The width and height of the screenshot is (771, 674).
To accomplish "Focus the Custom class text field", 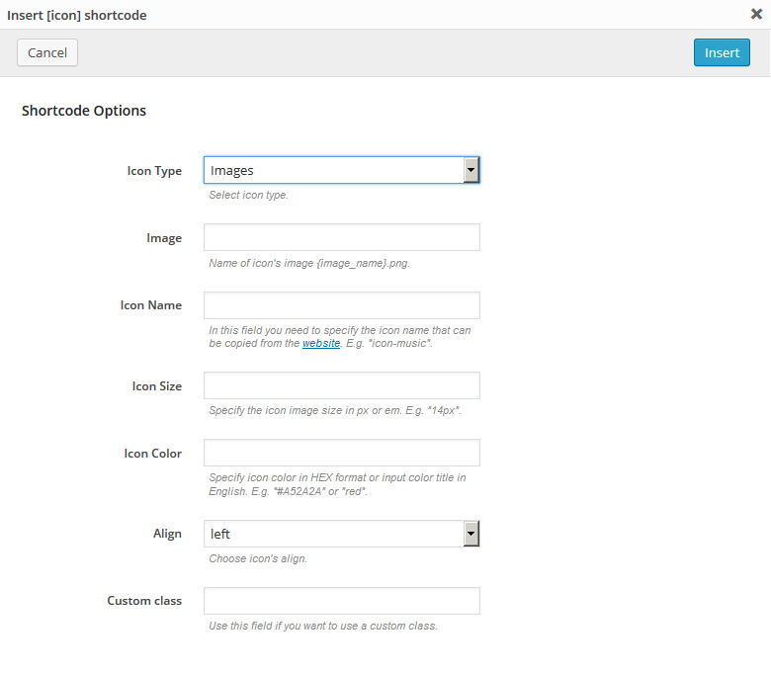I will pyautogui.click(x=341, y=601).
